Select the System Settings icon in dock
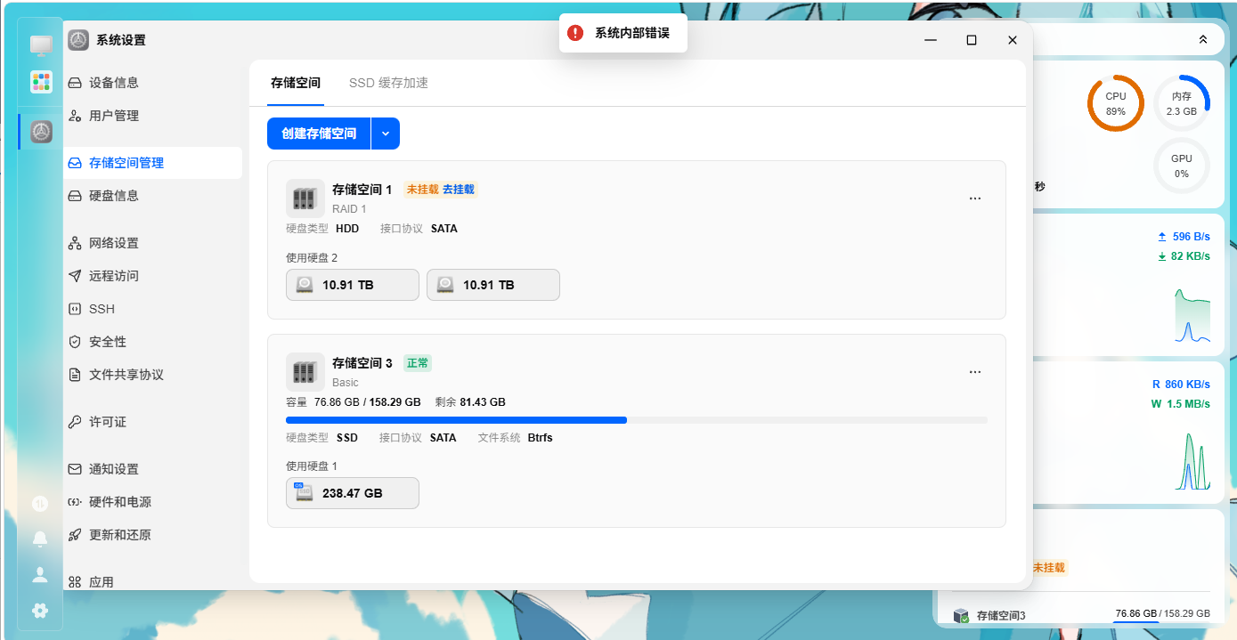The image size is (1237, 640). click(x=41, y=132)
